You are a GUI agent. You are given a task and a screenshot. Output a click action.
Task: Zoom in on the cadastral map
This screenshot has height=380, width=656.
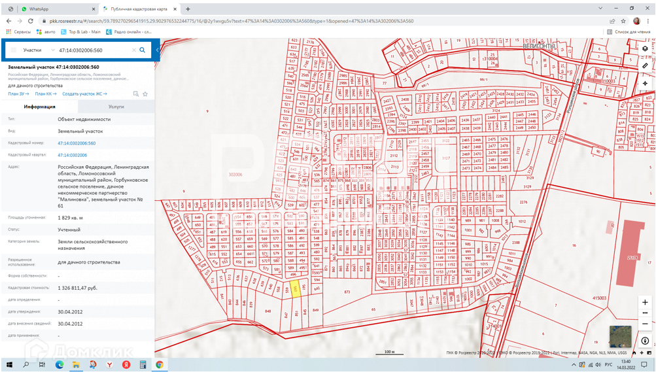[x=645, y=302]
